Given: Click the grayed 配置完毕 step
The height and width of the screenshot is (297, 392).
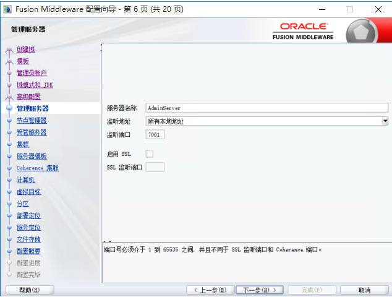Looking at the screenshot, I should pos(28,275).
